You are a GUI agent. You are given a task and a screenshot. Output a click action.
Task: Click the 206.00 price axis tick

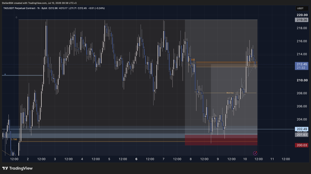click(x=302, y=106)
